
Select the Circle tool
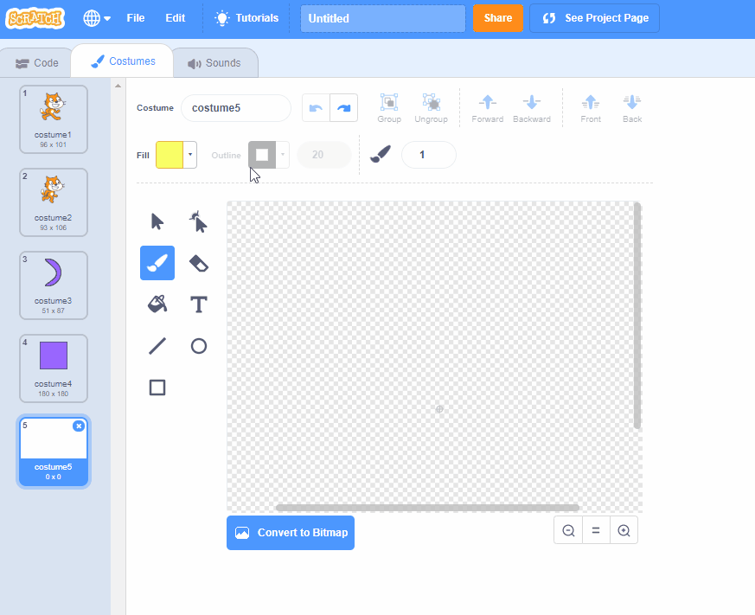coord(199,346)
